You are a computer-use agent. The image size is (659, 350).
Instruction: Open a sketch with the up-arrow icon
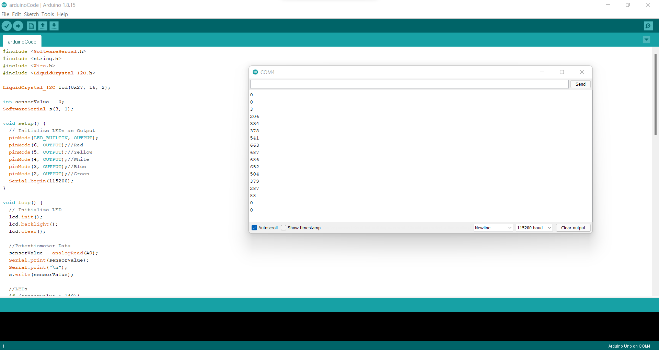coord(43,26)
